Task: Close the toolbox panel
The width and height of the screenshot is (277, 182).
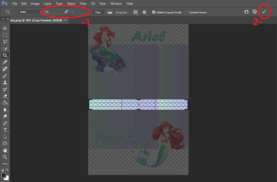Action: (8, 19)
